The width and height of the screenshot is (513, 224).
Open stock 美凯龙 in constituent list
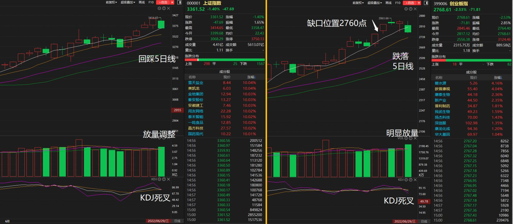[x=194, y=88]
